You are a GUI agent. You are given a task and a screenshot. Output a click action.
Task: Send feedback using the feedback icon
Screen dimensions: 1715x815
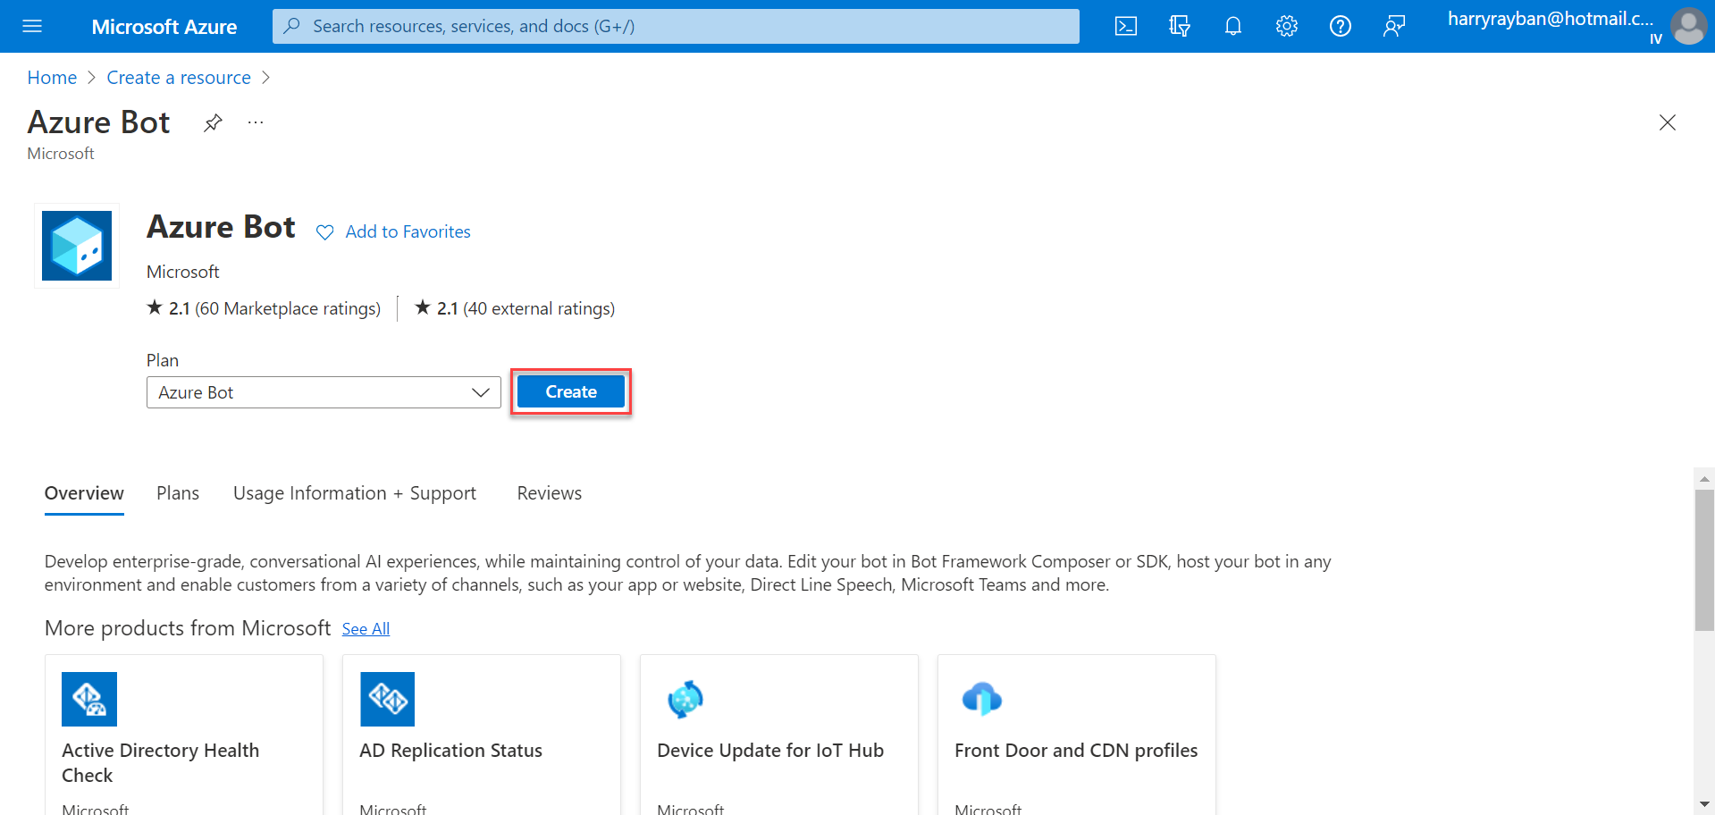(1393, 26)
